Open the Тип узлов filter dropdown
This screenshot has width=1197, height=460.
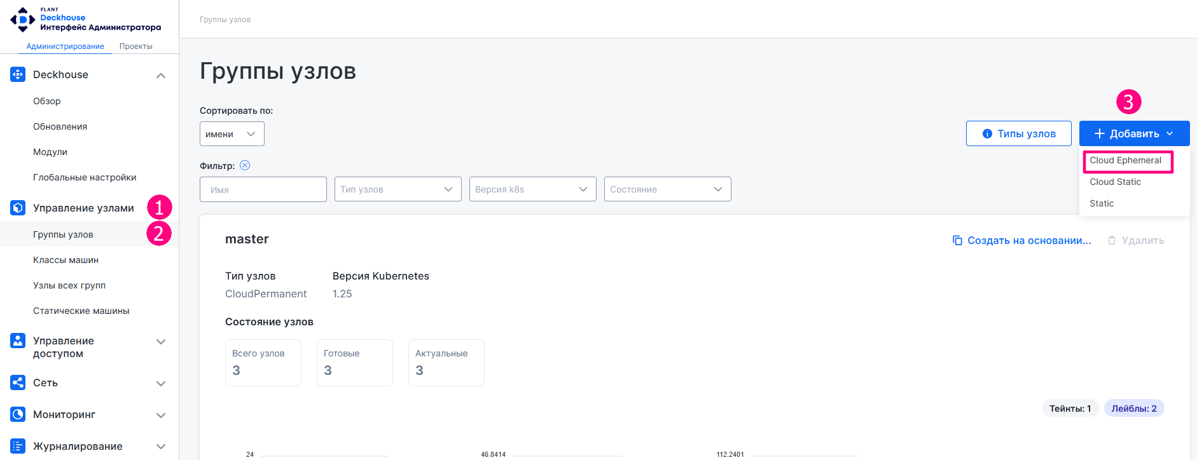[x=398, y=189]
